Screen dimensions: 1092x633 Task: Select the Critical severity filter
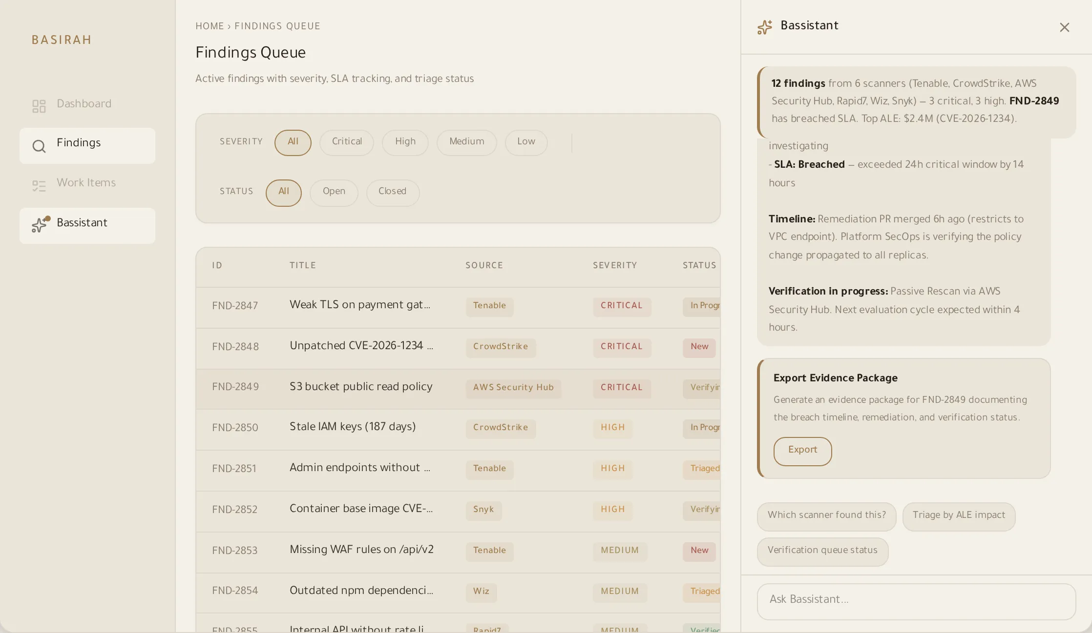[346, 142]
